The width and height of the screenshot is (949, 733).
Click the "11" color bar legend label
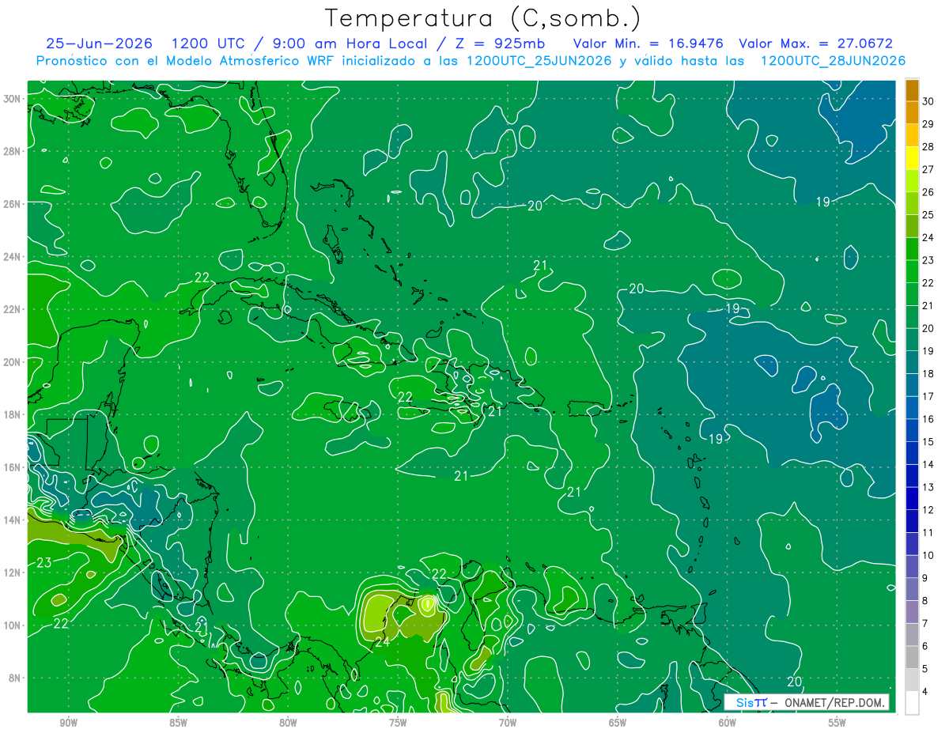(928, 533)
